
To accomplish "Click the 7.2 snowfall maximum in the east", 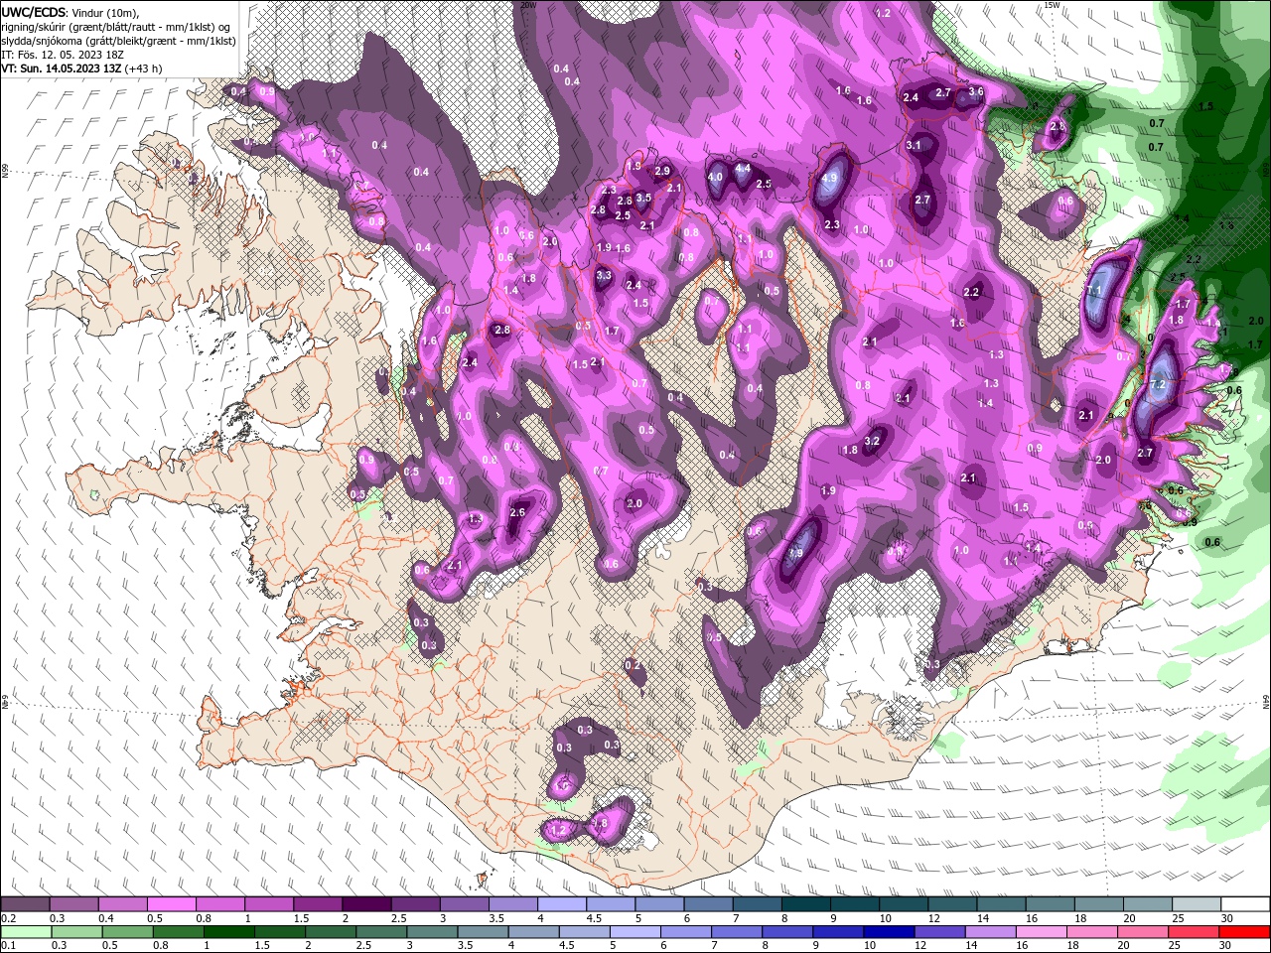I will tap(1157, 384).
